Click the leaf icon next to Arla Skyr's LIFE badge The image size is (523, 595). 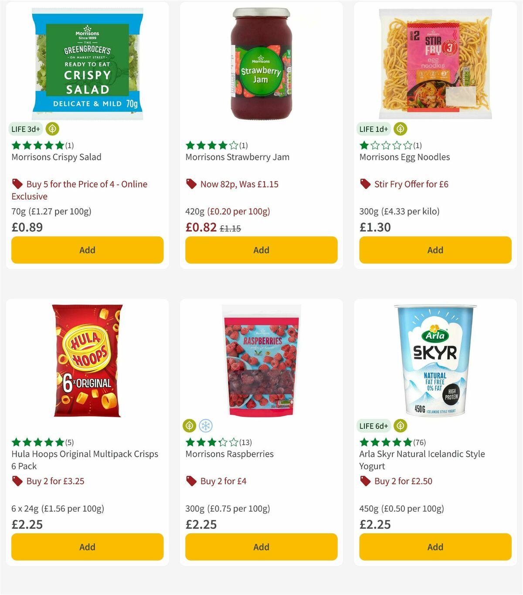coord(400,426)
